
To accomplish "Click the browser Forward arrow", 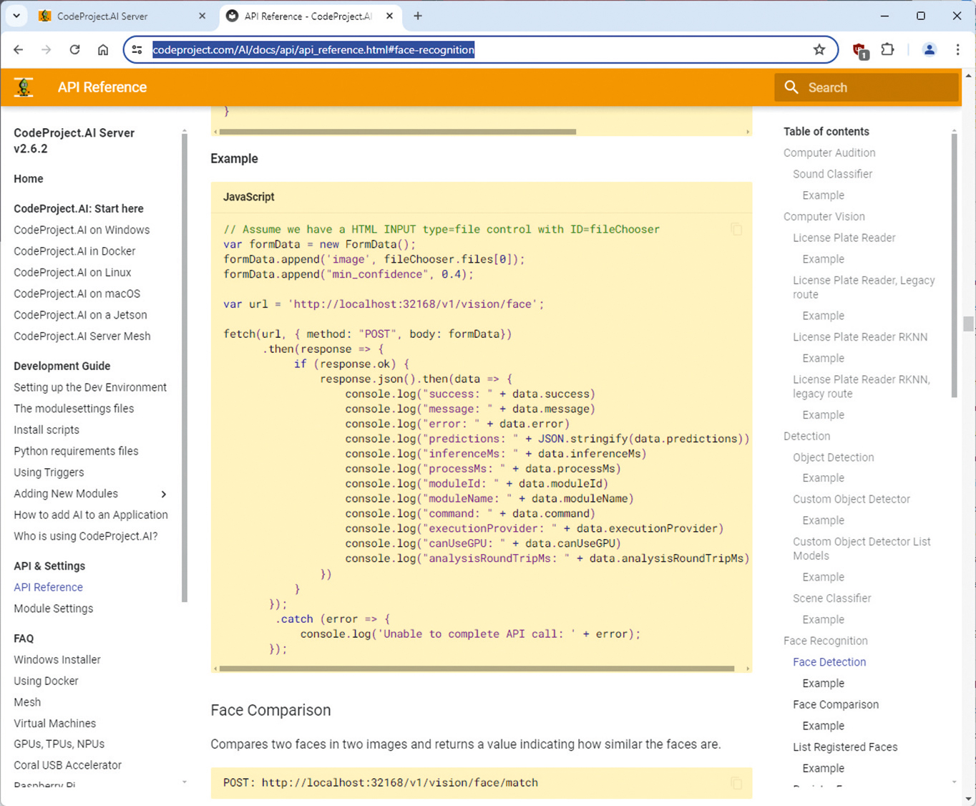I will [46, 50].
